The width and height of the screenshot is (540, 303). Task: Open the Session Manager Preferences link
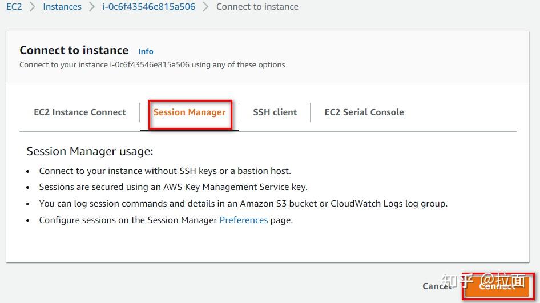point(244,220)
